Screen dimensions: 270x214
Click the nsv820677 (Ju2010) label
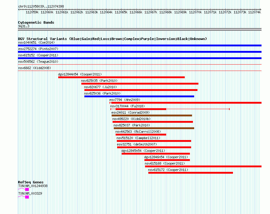[100, 87]
